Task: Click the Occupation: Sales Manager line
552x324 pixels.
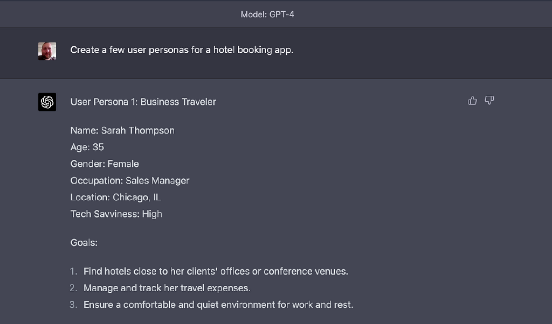Action: (130, 181)
